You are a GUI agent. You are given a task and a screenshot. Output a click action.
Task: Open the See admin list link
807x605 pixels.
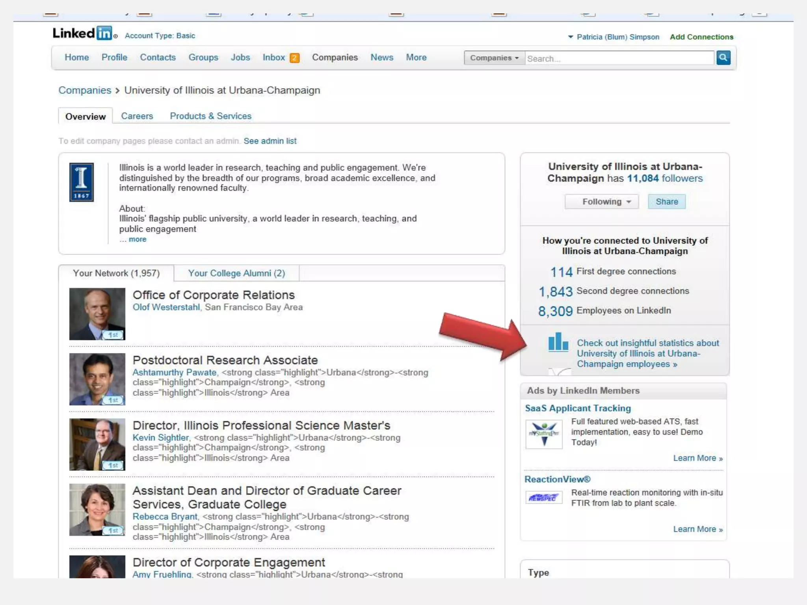click(270, 141)
